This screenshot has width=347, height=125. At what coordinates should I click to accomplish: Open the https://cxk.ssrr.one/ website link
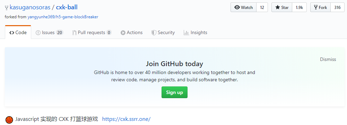pyautogui.click(x=127, y=119)
